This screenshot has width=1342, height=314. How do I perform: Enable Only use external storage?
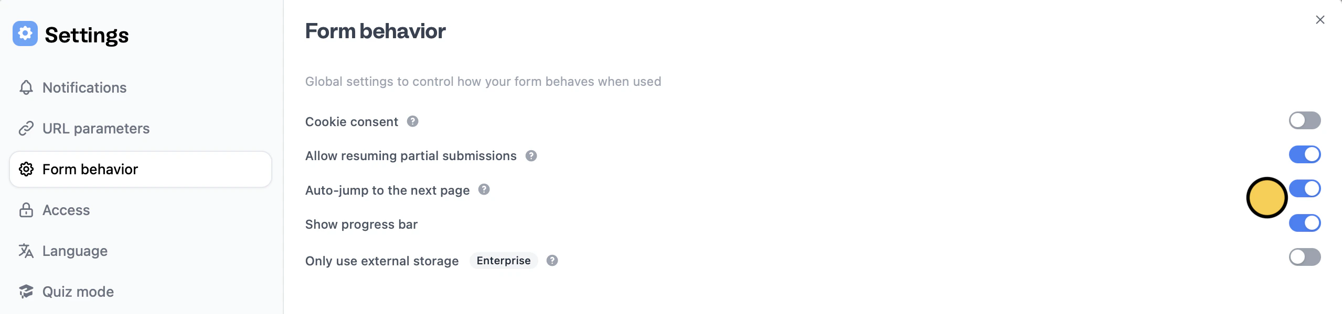[1304, 257]
